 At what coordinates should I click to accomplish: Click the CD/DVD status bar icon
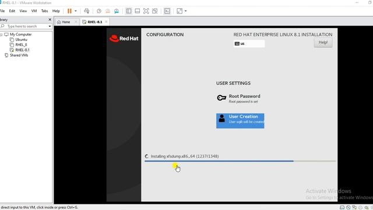pyautogui.click(x=349, y=208)
